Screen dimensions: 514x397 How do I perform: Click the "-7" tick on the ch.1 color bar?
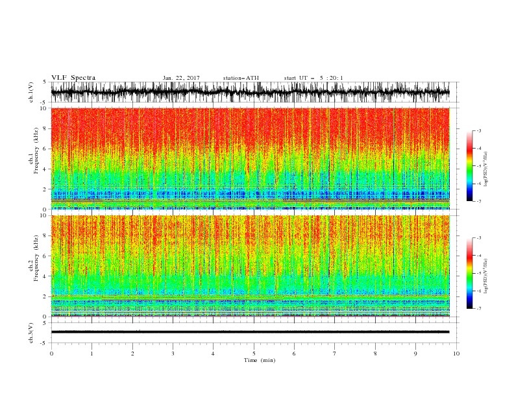[478, 201]
